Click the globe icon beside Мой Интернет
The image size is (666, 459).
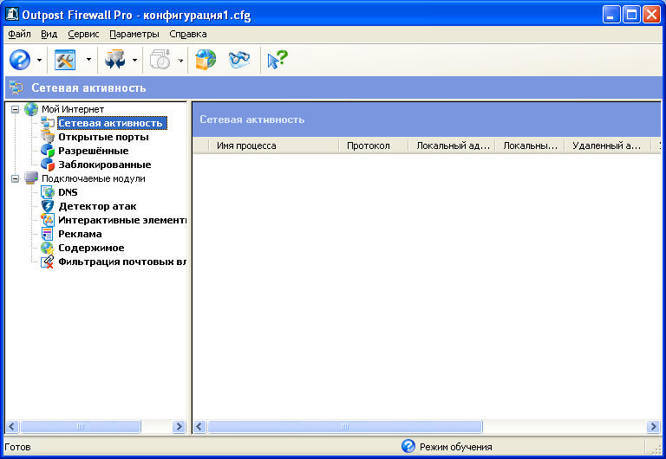(31, 109)
